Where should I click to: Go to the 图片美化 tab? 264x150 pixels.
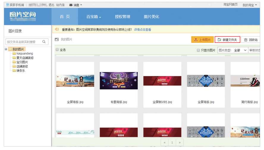(151, 17)
